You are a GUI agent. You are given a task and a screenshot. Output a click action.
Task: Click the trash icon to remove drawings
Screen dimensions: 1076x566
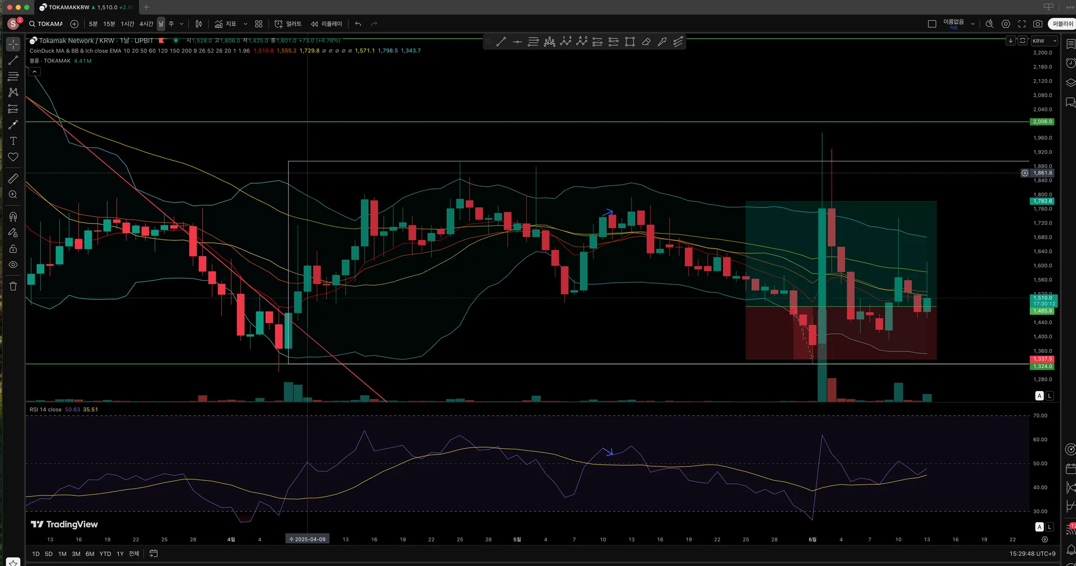coord(13,286)
